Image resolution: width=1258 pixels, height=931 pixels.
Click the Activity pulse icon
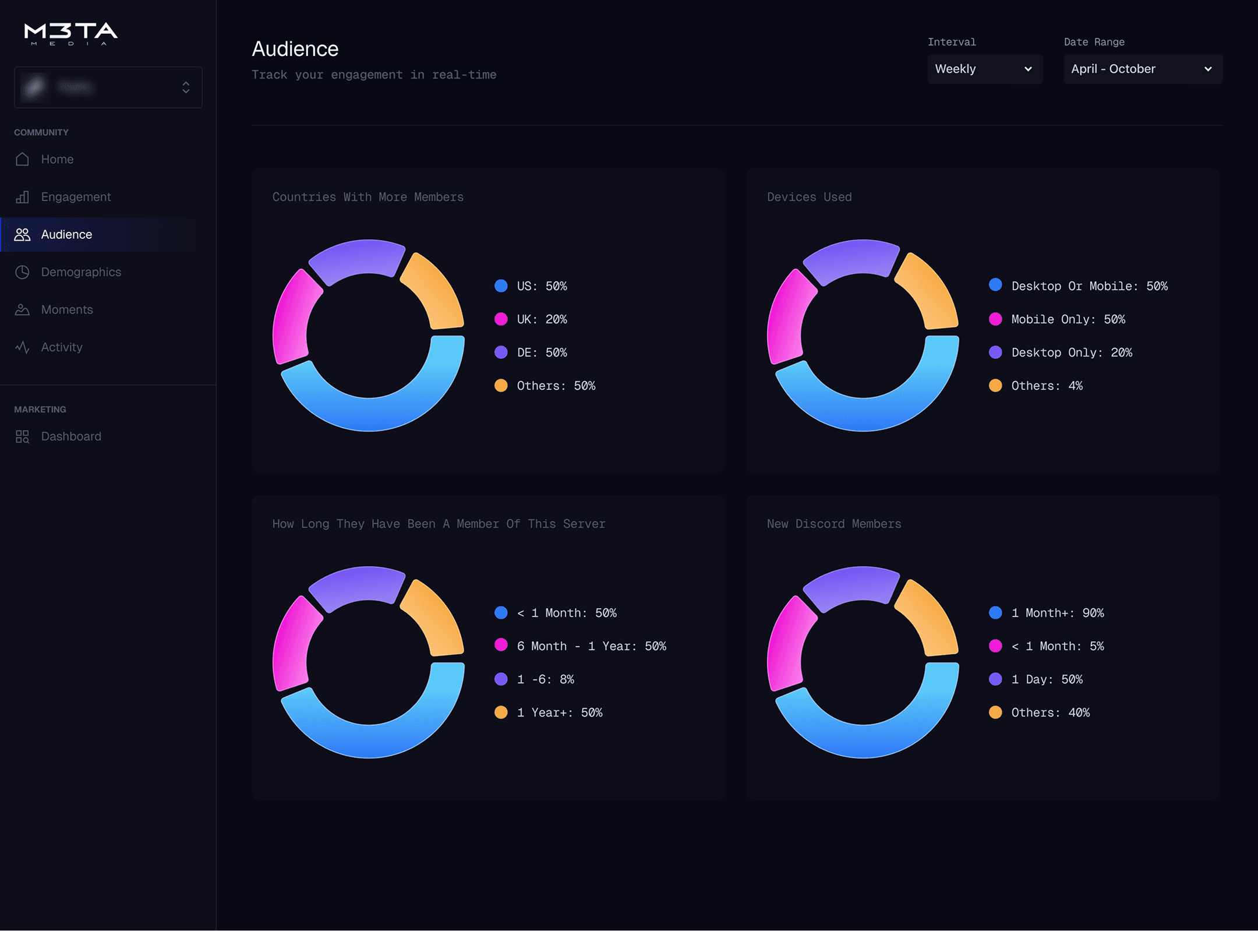tap(22, 347)
